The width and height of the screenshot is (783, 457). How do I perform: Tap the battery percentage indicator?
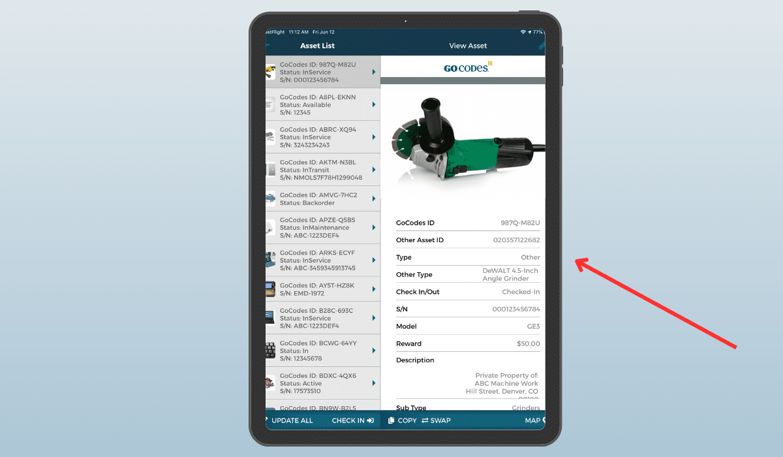(537, 32)
